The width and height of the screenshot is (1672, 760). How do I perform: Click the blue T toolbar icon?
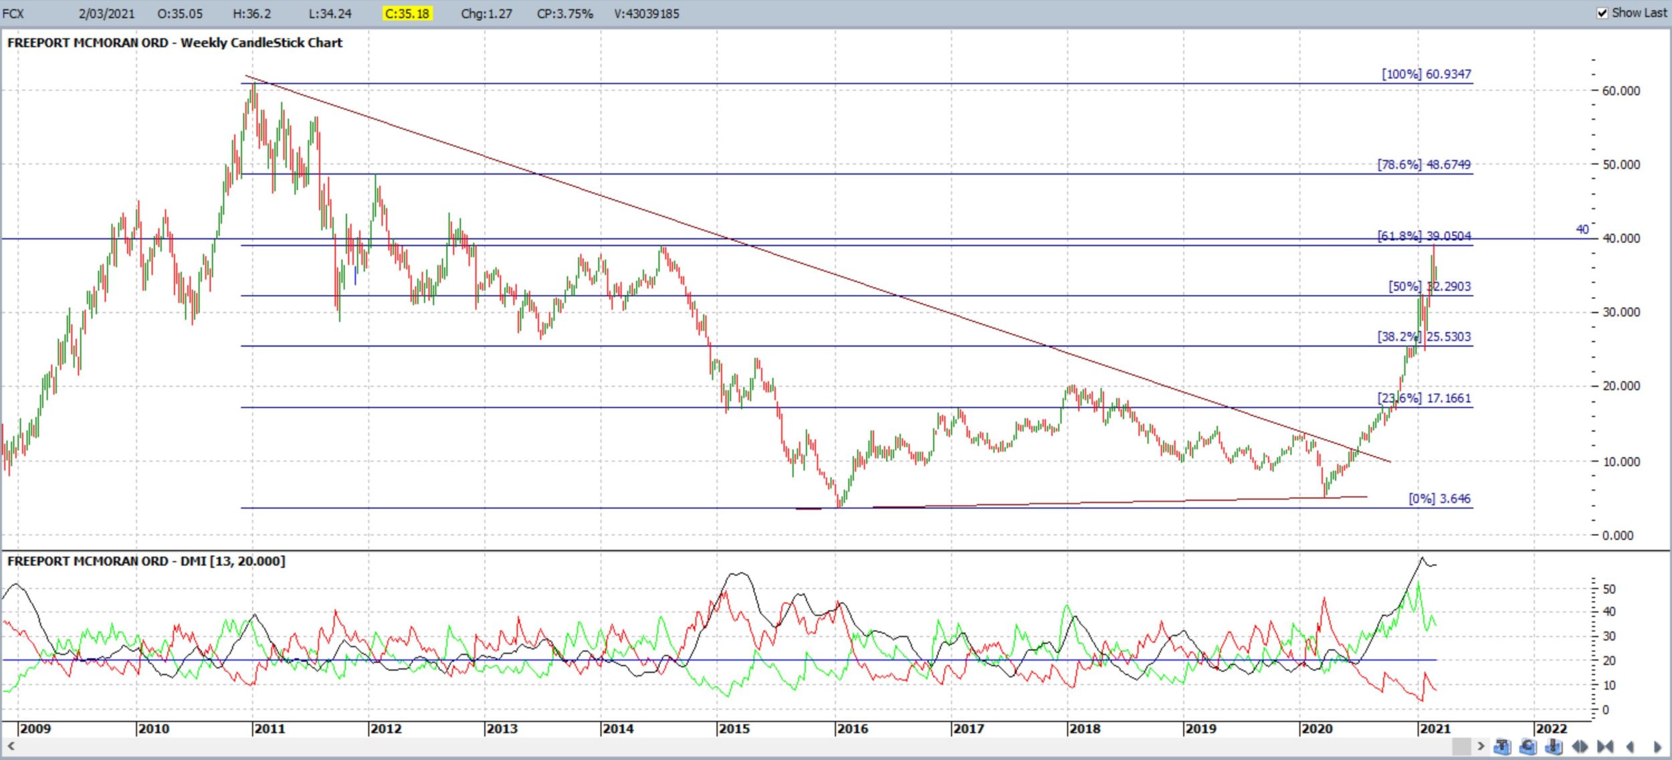point(1502,746)
